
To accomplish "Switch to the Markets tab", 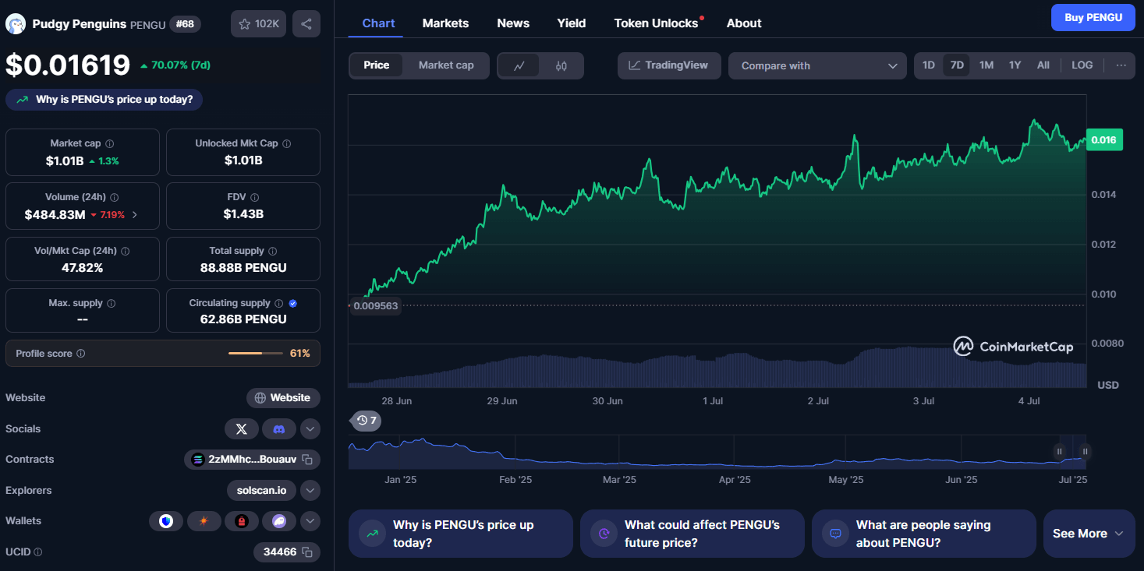I will [x=445, y=23].
